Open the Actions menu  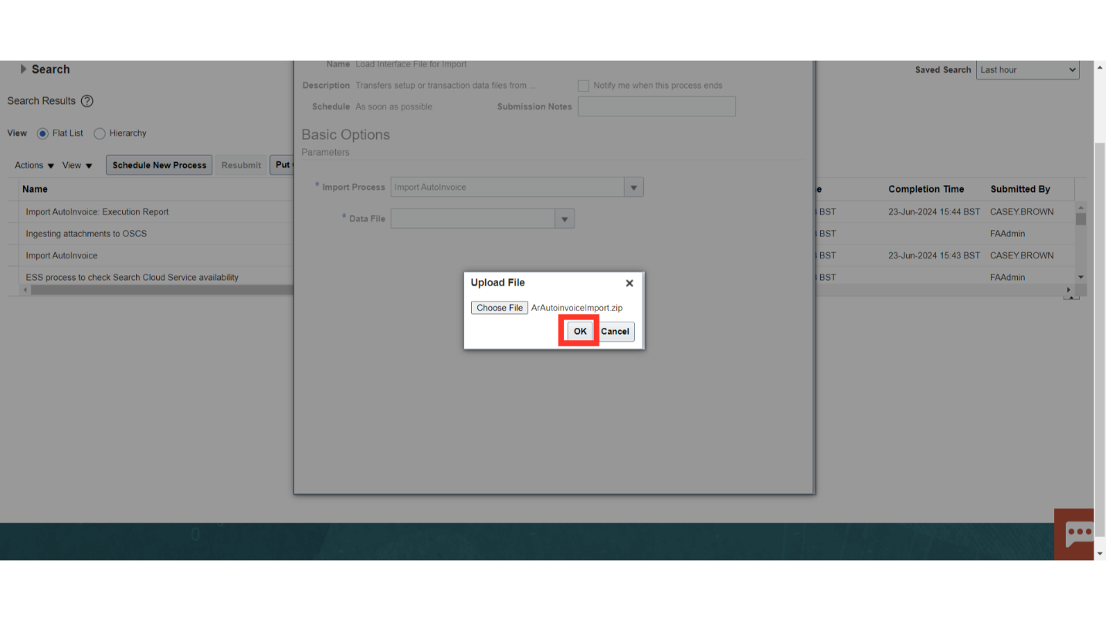(35, 165)
